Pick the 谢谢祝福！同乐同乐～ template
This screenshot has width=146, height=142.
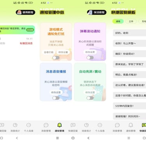click(x=130, y=116)
